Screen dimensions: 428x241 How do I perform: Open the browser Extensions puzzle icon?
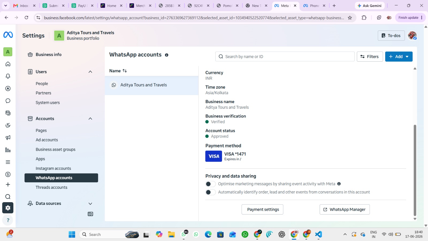tap(364, 18)
